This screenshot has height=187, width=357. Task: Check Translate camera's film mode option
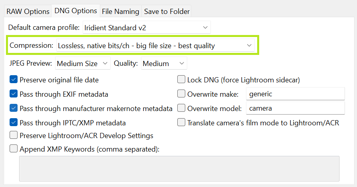[181, 123]
